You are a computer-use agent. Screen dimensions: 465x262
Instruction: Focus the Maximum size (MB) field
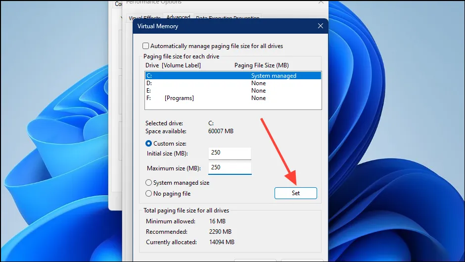click(x=230, y=168)
